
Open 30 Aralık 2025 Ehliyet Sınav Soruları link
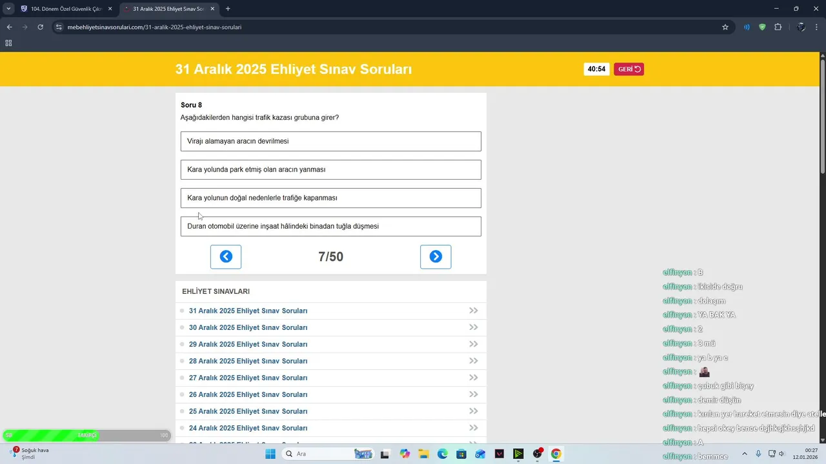click(248, 327)
